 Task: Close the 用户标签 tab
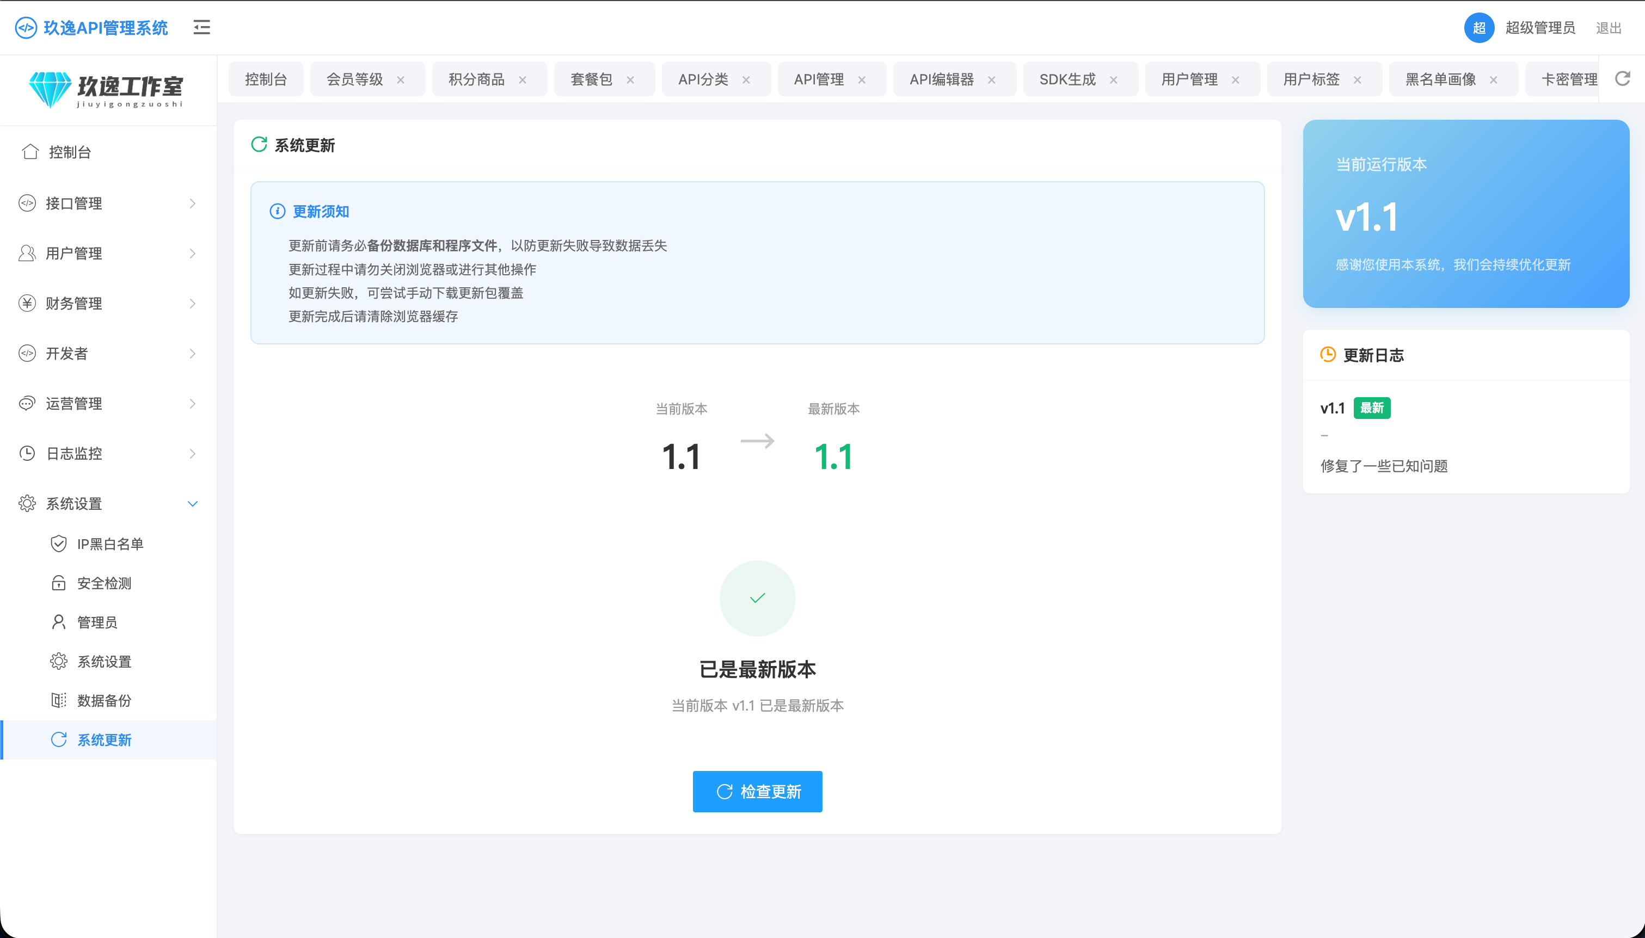click(1358, 80)
